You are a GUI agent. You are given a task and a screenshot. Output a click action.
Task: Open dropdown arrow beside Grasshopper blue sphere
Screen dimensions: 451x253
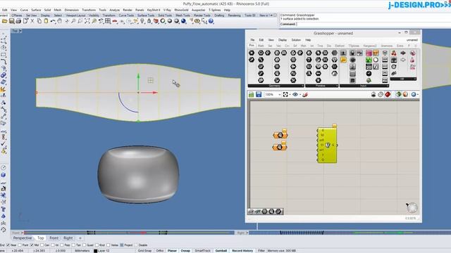click(417, 94)
